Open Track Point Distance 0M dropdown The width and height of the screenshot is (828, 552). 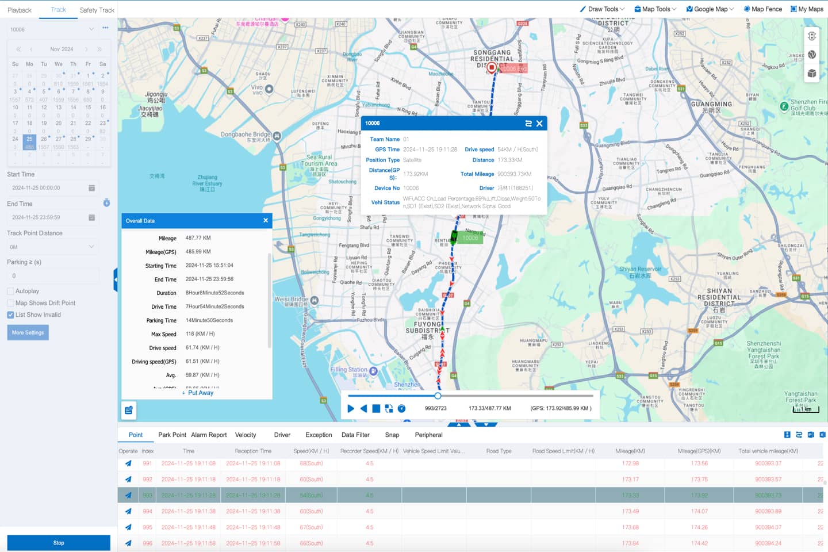(53, 247)
